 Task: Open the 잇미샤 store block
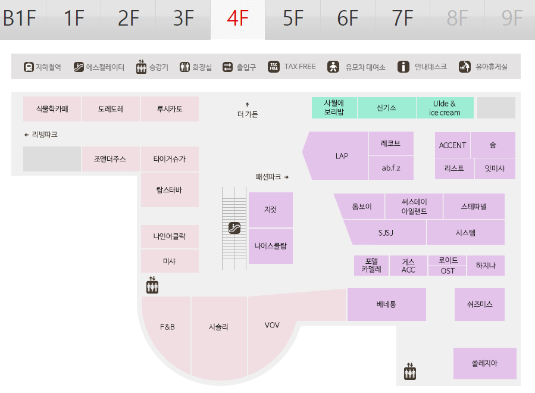coord(495,169)
